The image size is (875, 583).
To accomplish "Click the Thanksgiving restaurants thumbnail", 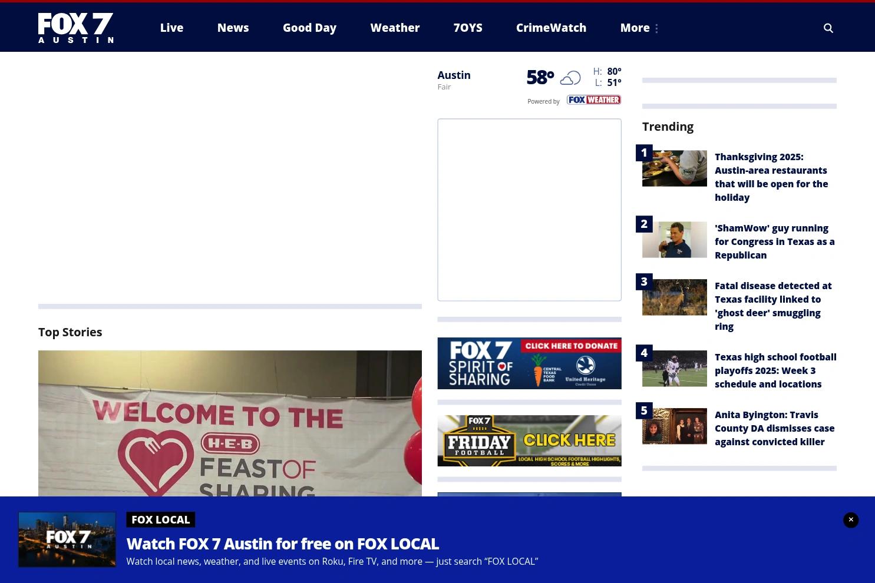I will click(675, 168).
